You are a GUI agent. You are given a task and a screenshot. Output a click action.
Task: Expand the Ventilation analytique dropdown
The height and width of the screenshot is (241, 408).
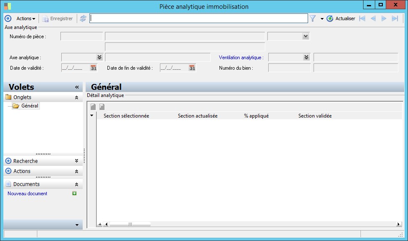click(306, 57)
